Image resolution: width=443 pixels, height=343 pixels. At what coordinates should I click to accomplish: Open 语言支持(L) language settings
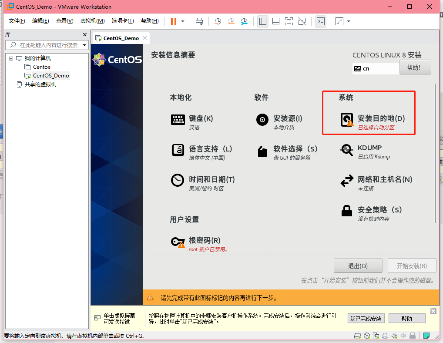202,153
